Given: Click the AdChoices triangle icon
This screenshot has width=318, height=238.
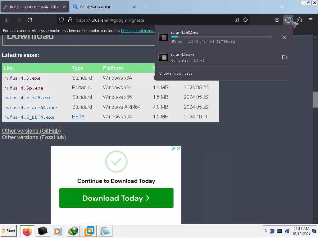Looking at the screenshot, I should (173, 148).
